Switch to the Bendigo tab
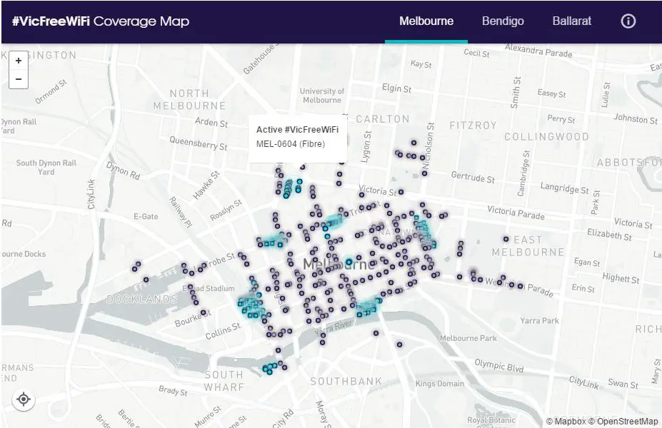This screenshot has width=662, height=428. (503, 21)
